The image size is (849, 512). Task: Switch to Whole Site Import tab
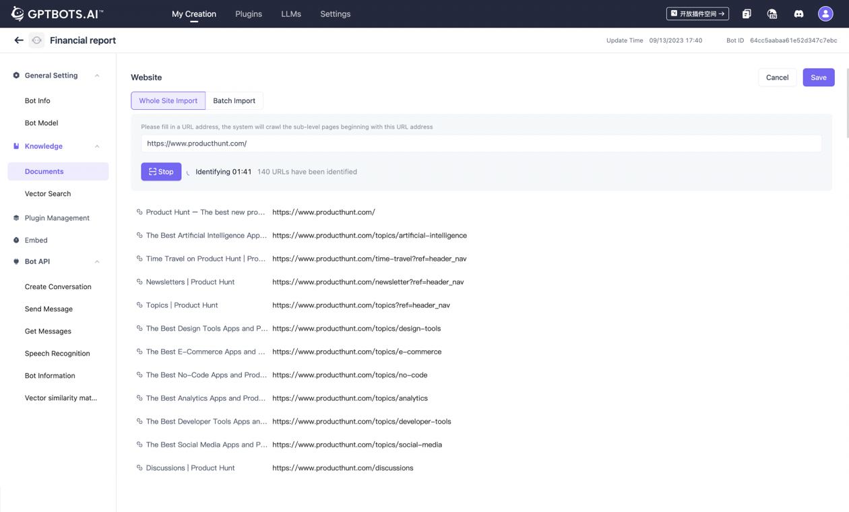(x=168, y=100)
